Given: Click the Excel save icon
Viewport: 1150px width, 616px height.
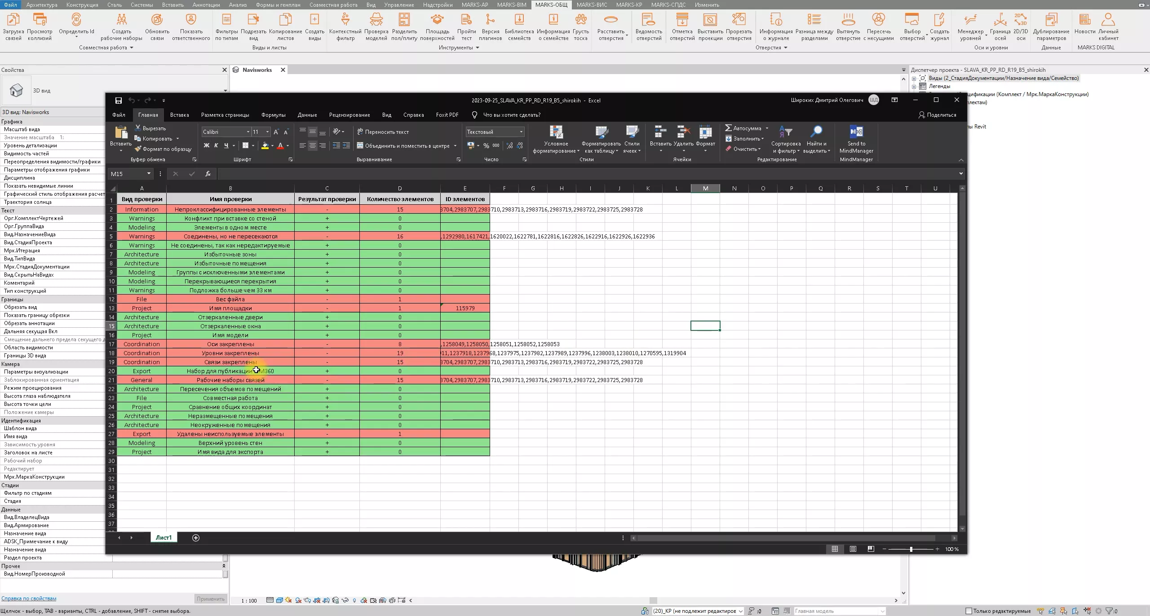Looking at the screenshot, I should pos(118,100).
